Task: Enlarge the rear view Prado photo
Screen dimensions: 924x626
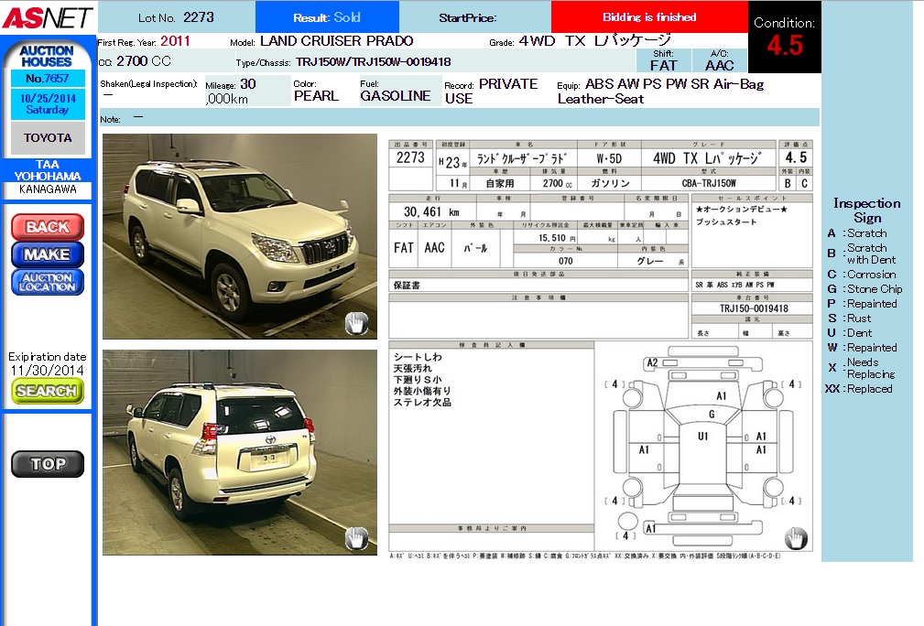Action: tap(239, 452)
